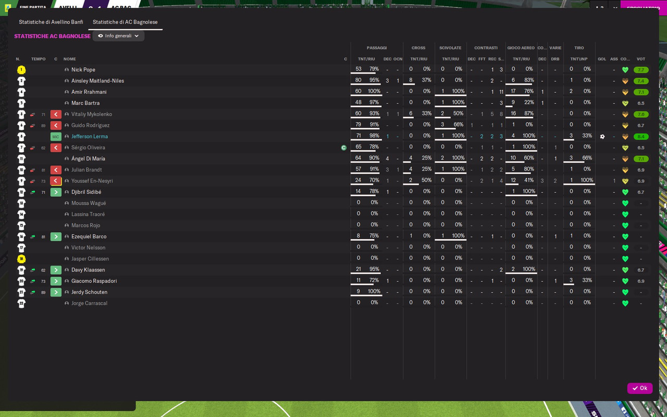Click the green condition heart for Nick Pope
The width and height of the screenshot is (667, 417).
(625, 70)
